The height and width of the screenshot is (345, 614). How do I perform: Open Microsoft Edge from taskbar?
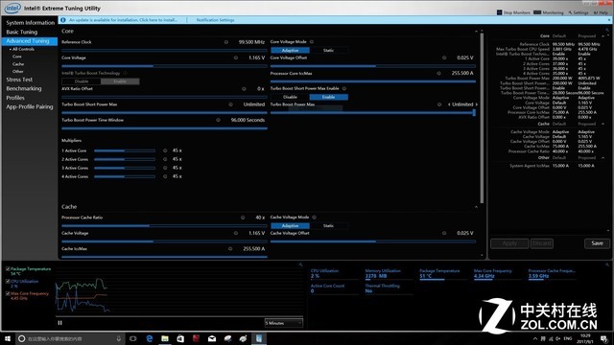coord(150,338)
